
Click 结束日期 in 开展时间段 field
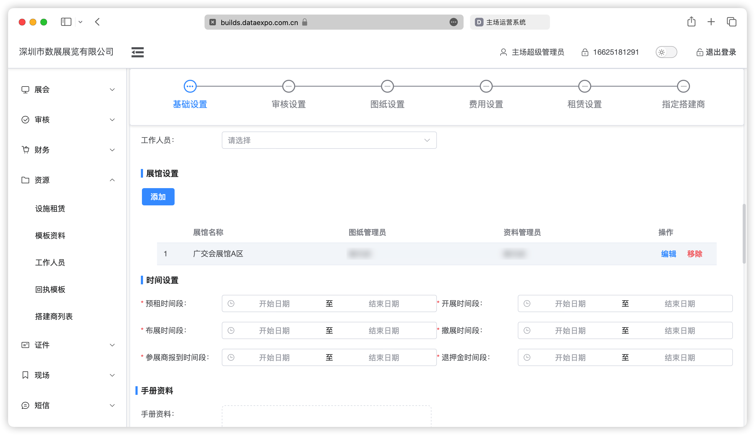click(680, 303)
